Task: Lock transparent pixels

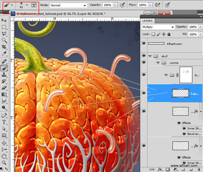Action: [153, 34]
